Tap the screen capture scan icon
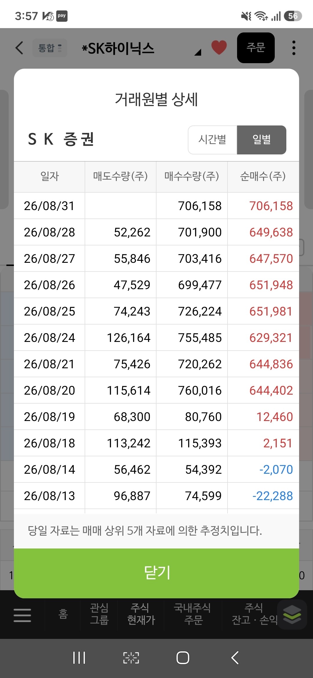Viewport: 313px width, 678px height. (131, 658)
